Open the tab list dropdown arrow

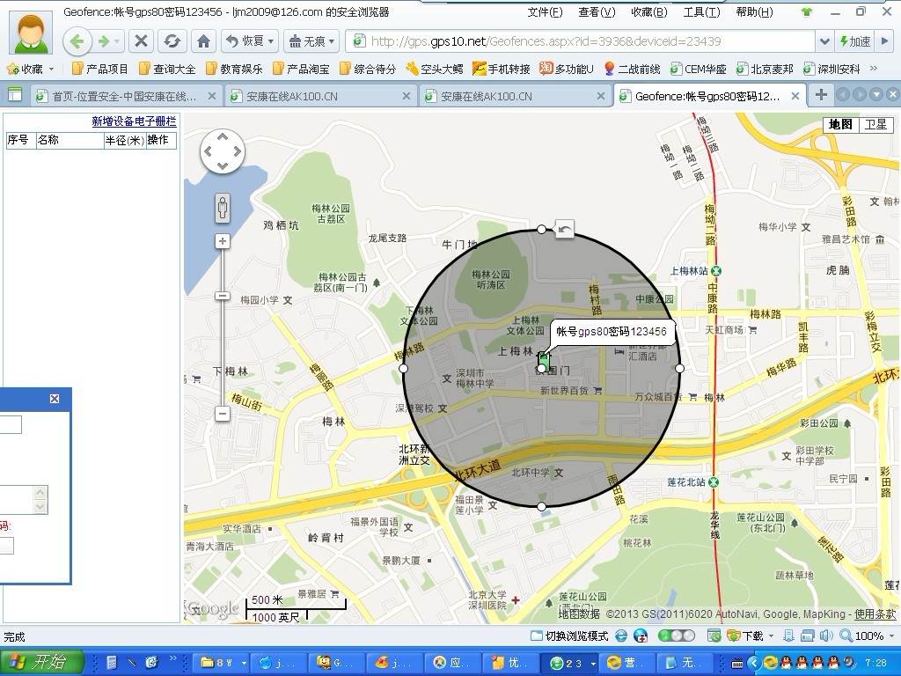875,95
